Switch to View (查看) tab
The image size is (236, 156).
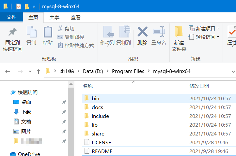coord(76,17)
